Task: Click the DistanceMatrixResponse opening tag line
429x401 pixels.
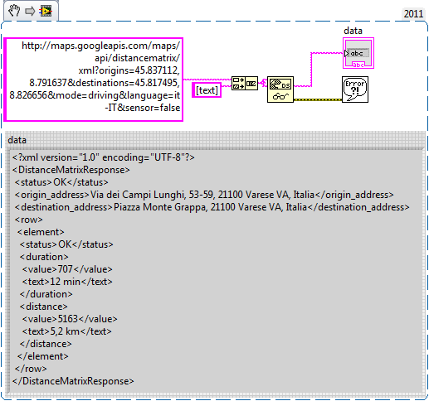Action: pos(71,170)
